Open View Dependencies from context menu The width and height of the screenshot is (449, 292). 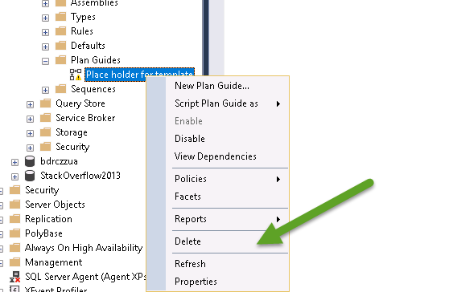[216, 156]
